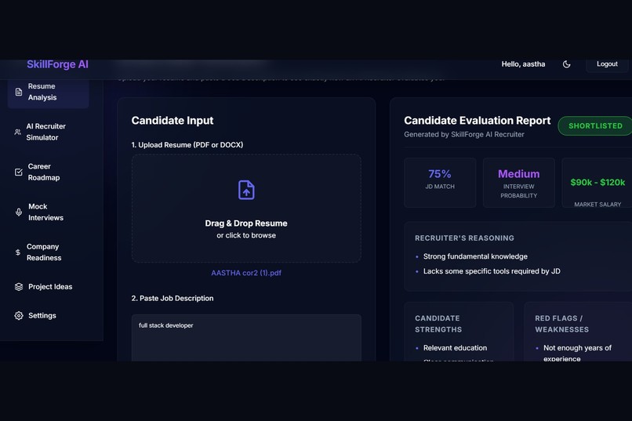632x421 pixels.
Task: Click the file upload icon in the drop zone
Action: [x=246, y=190]
